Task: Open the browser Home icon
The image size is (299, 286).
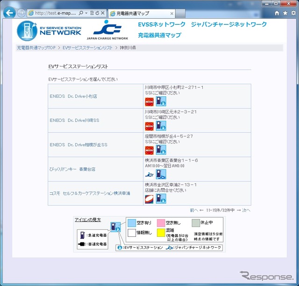Action: click(277, 13)
